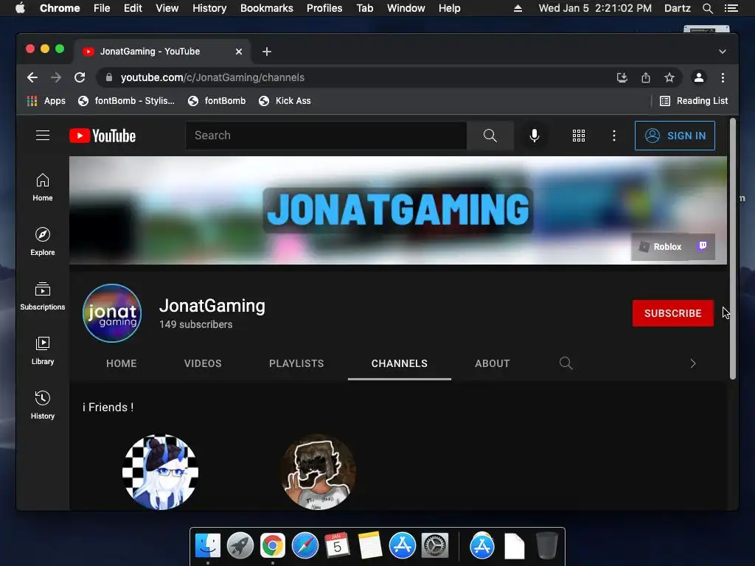The image size is (755, 566).
Task: Open Library in the sidebar
Action: click(x=43, y=350)
